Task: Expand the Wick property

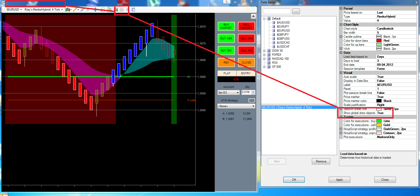Action: click(341, 49)
